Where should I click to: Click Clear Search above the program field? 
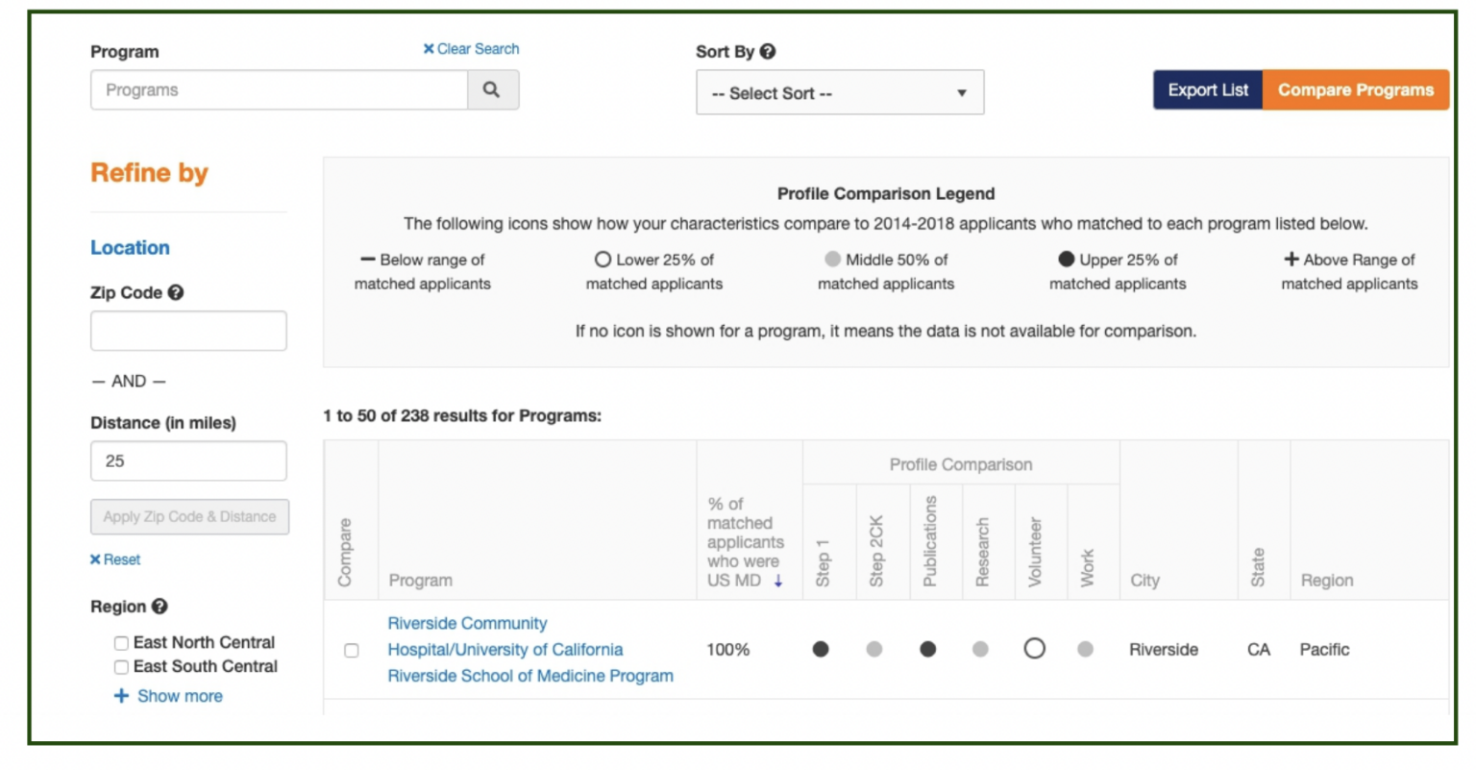(471, 49)
